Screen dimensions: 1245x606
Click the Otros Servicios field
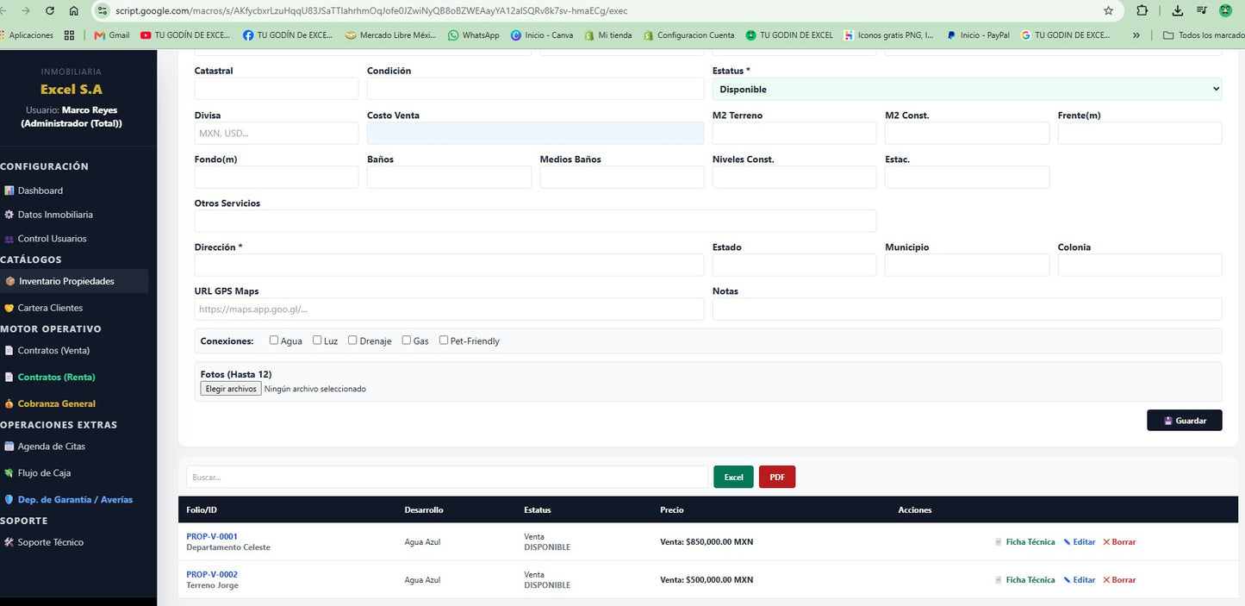coord(535,221)
